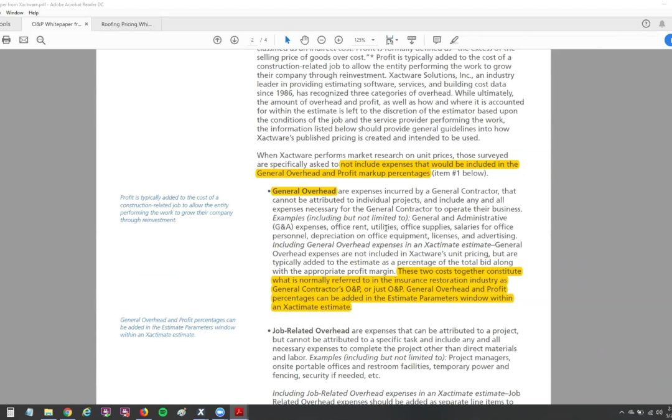This screenshot has height=420, width=672.
Task: Open the fit page options button
Action: (x=391, y=40)
